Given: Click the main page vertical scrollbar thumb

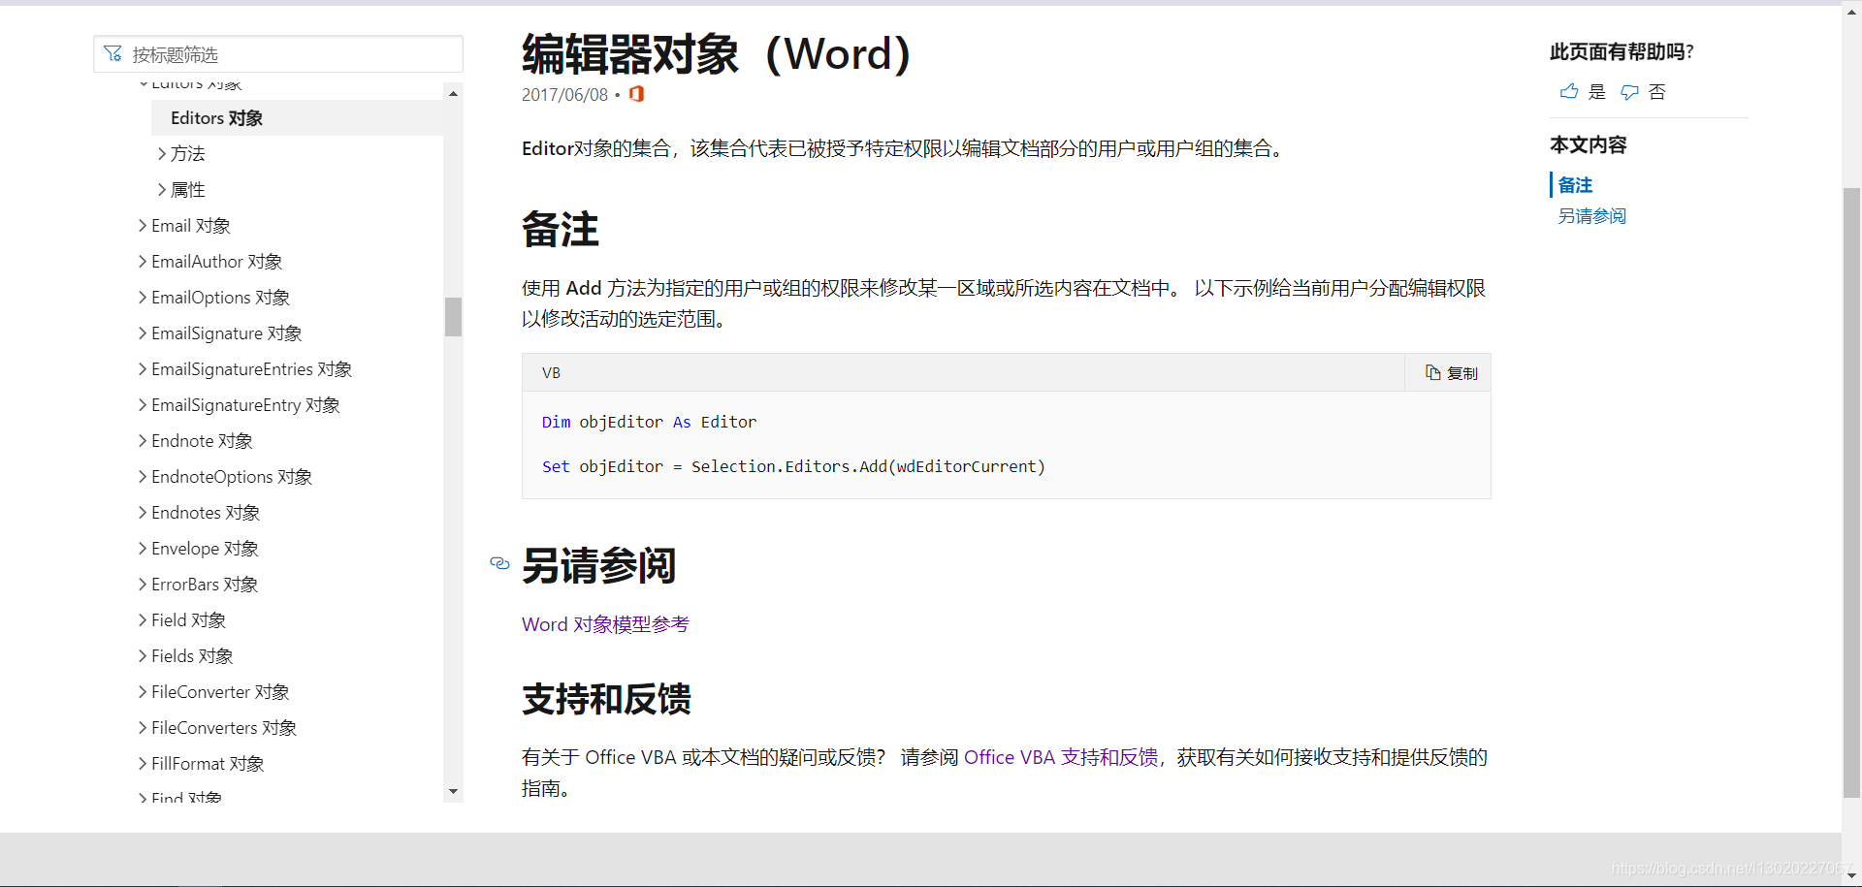Looking at the screenshot, I should pyautogui.click(x=1851, y=492).
